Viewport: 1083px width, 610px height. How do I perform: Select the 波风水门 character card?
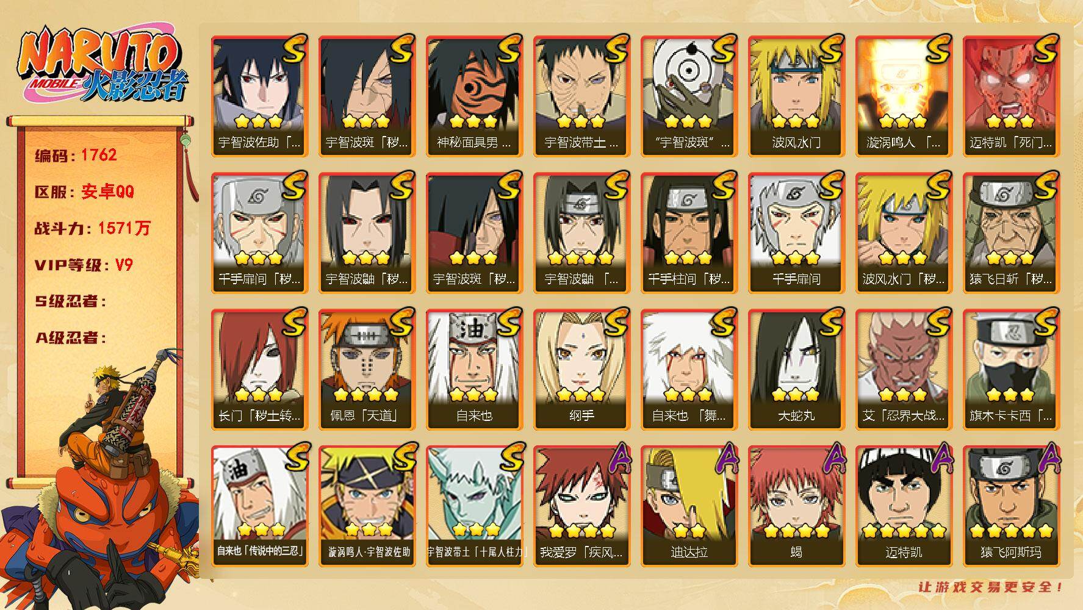pyautogui.click(x=796, y=96)
